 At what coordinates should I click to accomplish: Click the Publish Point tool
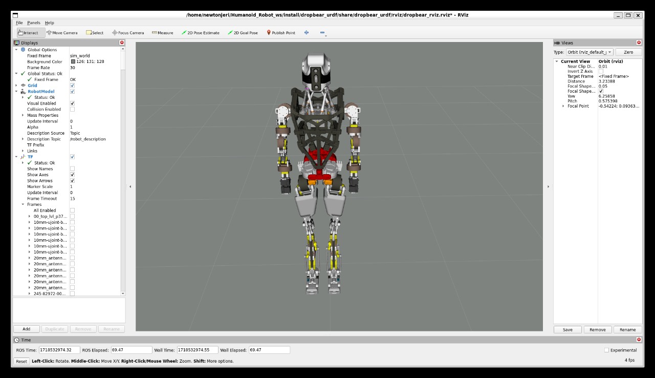[x=281, y=33]
